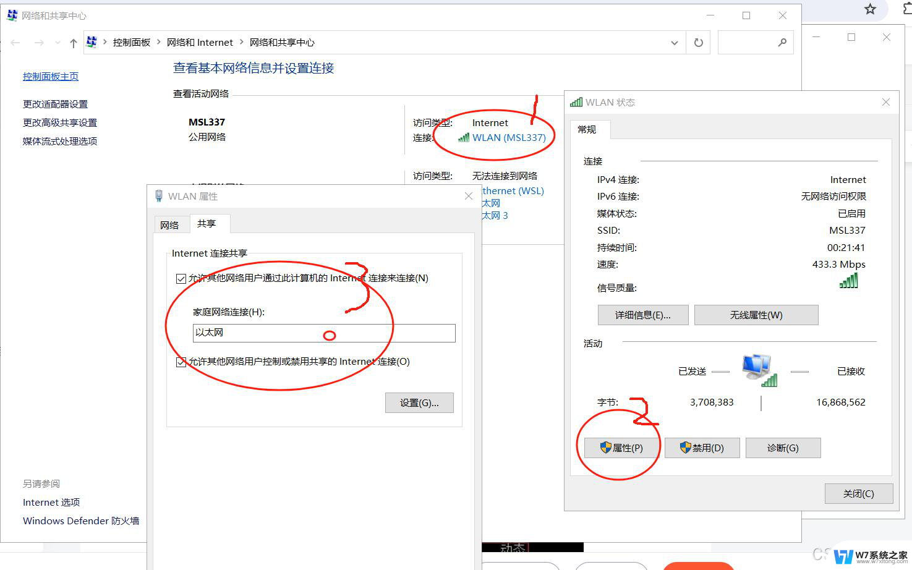Image resolution: width=912 pixels, height=570 pixels.
Task: Click the back arrow in Network Sharing Center
Action: click(x=15, y=43)
